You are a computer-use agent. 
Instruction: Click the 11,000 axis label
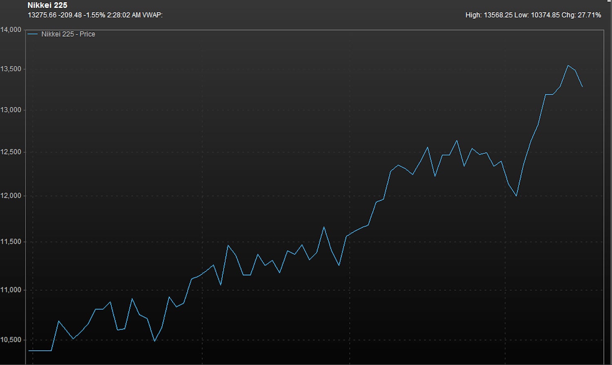(x=11, y=290)
